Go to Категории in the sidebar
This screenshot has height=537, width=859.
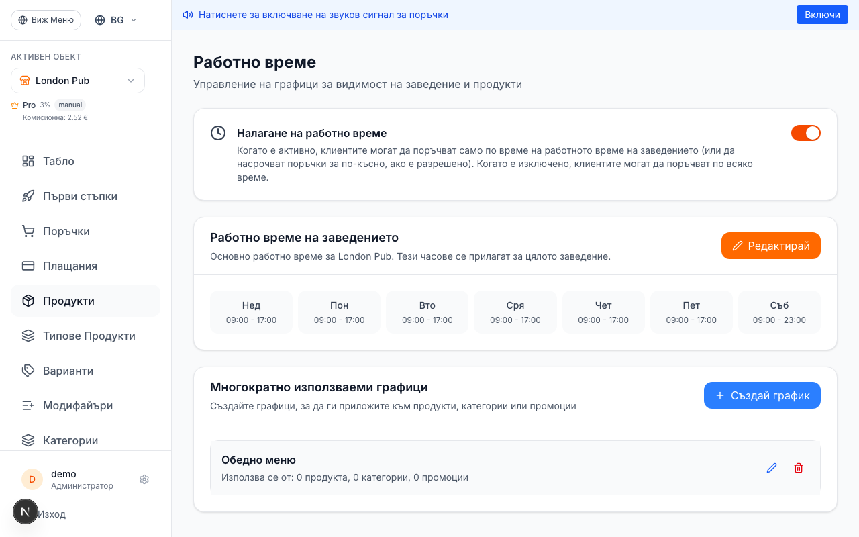point(28,440)
